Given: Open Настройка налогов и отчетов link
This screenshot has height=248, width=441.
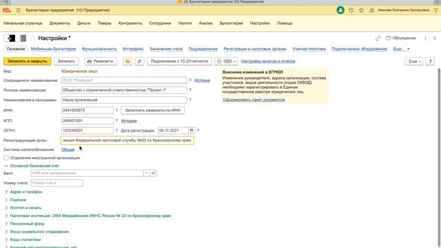Looking at the screenshot, I should pyautogui.click(x=268, y=61).
